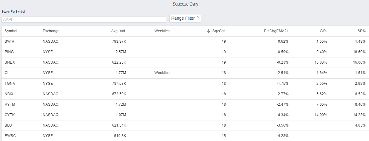
Task: Select the PWSC symbol row
Action: click(184, 136)
